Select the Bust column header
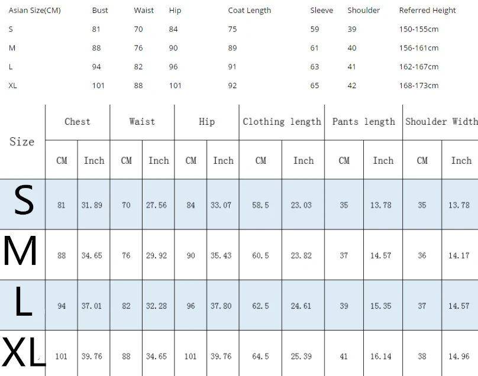 point(100,11)
